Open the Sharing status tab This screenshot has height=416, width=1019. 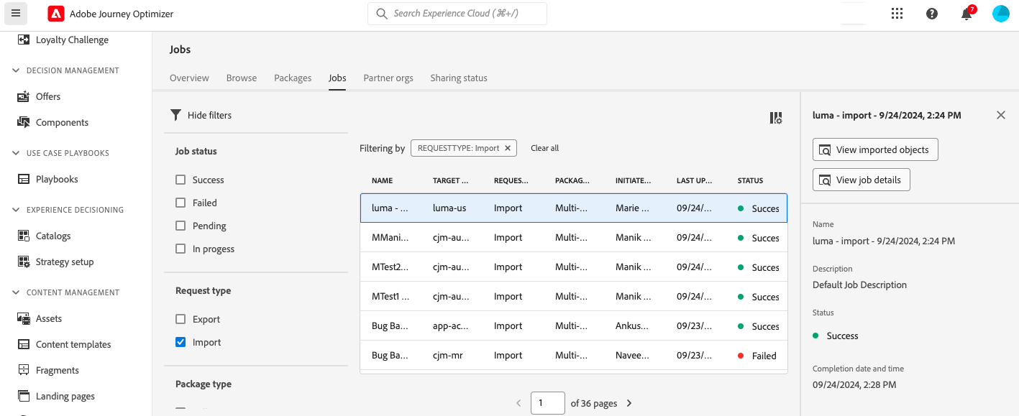click(459, 78)
